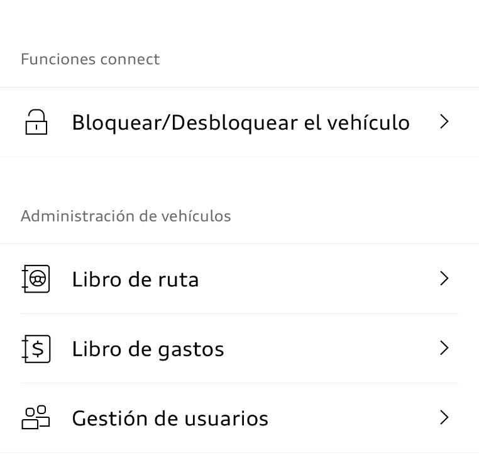The height and width of the screenshot is (472, 479).
Task: Tap the steering wheel symbol inside logbook icon
Action: 38,279
